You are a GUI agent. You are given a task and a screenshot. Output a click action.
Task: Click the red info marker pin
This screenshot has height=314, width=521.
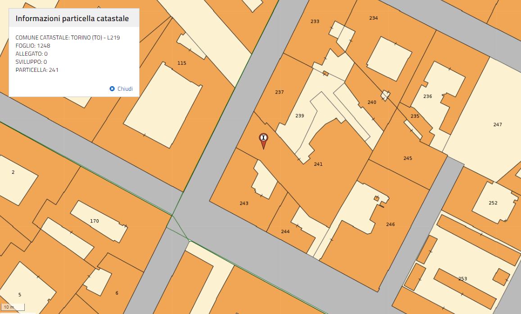click(x=263, y=138)
